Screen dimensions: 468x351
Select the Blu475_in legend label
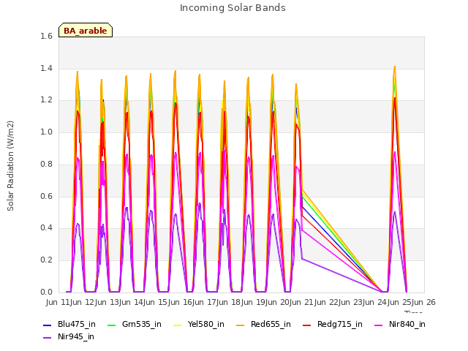click(x=77, y=325)
